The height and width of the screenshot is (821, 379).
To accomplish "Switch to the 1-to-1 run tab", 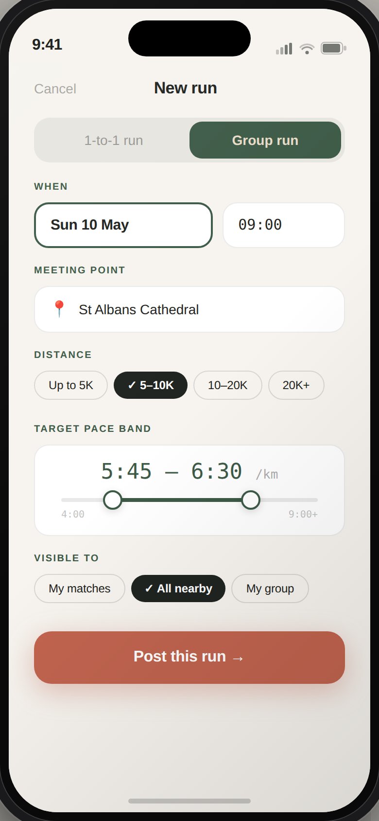I will pos(114,140).
